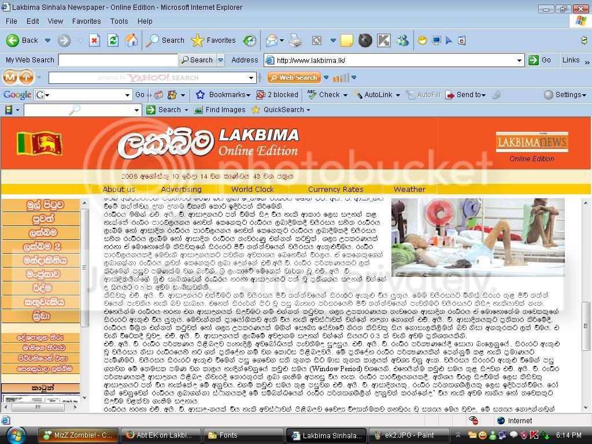The width and height of the screenshot is (592, 444).
Task: Open the World Clock link
Action: click(252, 189)
